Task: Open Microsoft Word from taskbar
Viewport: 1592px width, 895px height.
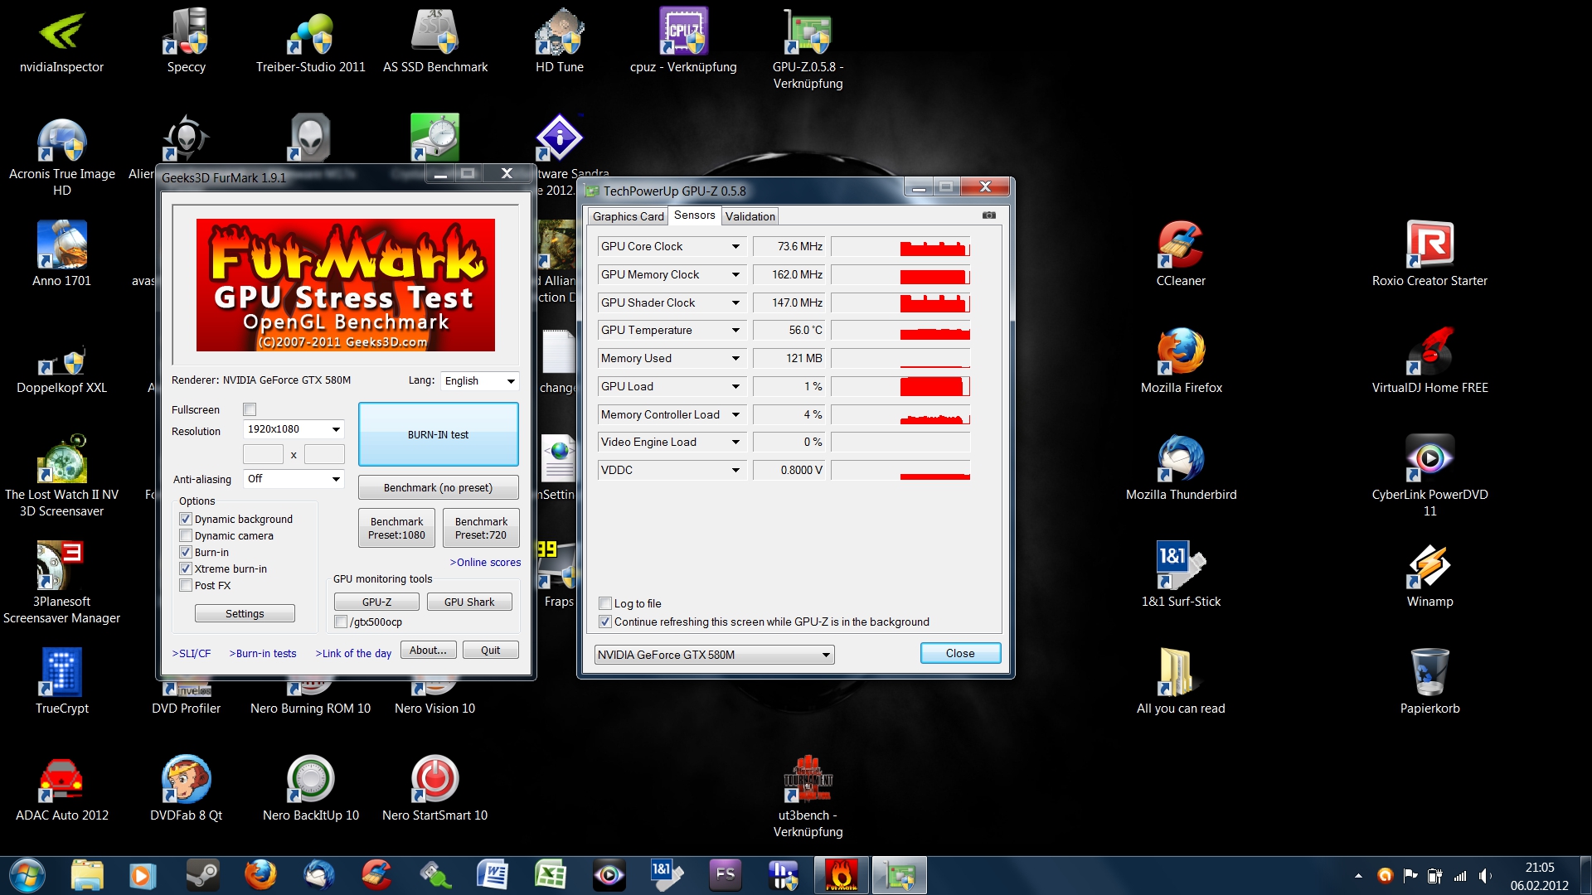Action: pyautogui.click(x=493, y=875)
